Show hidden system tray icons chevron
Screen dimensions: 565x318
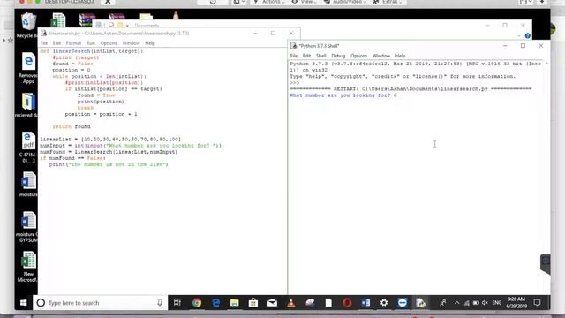click(x=457, y=303)
